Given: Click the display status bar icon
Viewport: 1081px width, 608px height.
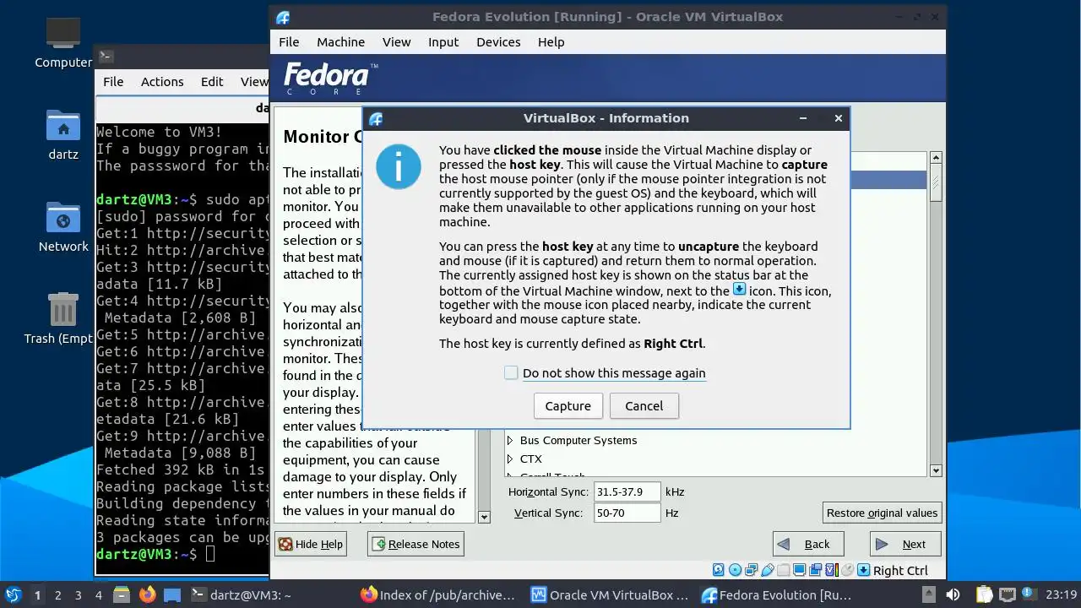Looking at the screenshot, I should pos(799,570).
